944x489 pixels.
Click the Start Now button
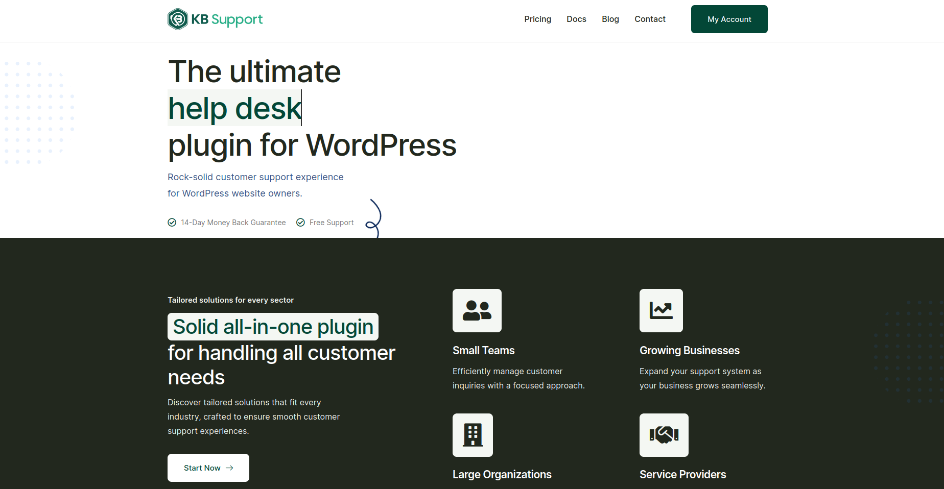[208, 468]
